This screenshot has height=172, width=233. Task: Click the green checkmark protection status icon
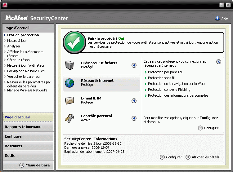coord(74,42)
